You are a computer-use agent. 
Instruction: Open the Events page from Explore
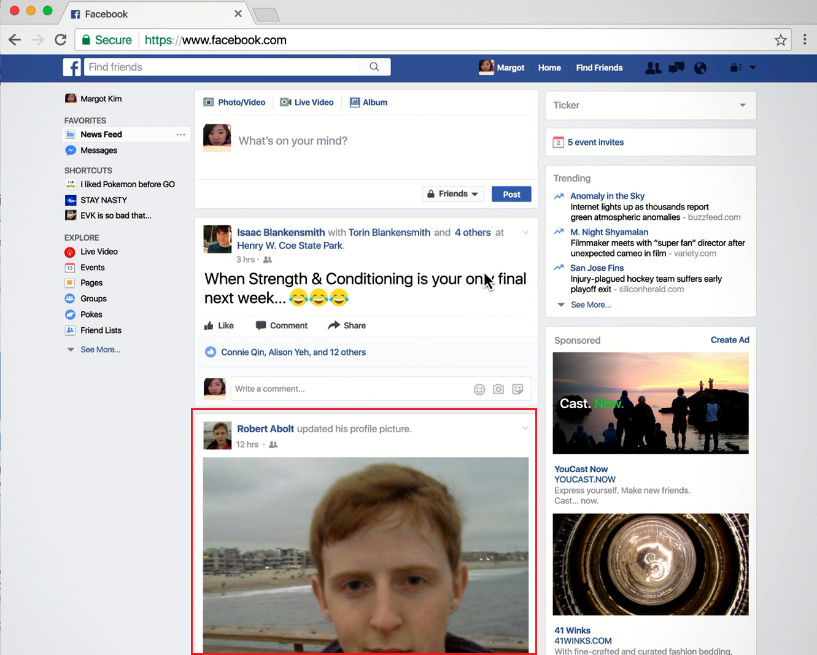tap(93, 267)
